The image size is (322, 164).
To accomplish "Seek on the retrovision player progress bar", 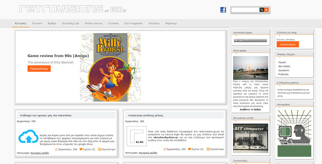I will point(254,41).
